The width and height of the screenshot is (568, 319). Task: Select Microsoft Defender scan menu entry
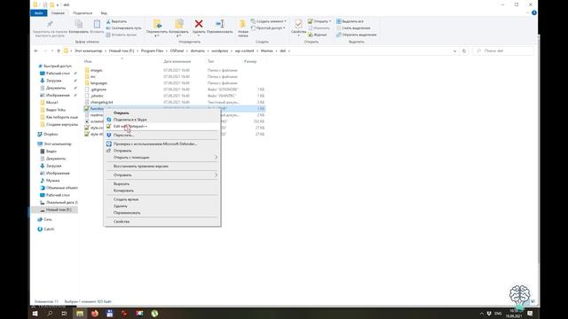click(162, 144)
